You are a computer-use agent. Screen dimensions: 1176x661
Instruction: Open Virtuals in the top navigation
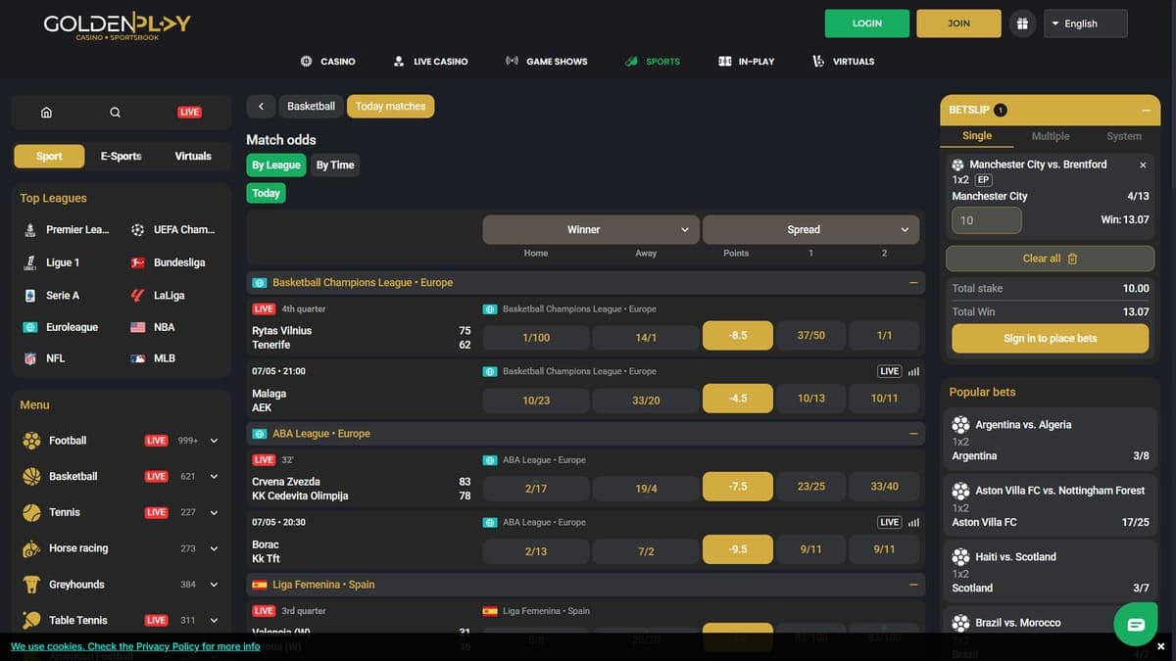tap(844, 61)
